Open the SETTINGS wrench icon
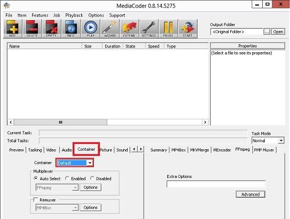Viewport: 290px width, 219px height. [149, 29]
